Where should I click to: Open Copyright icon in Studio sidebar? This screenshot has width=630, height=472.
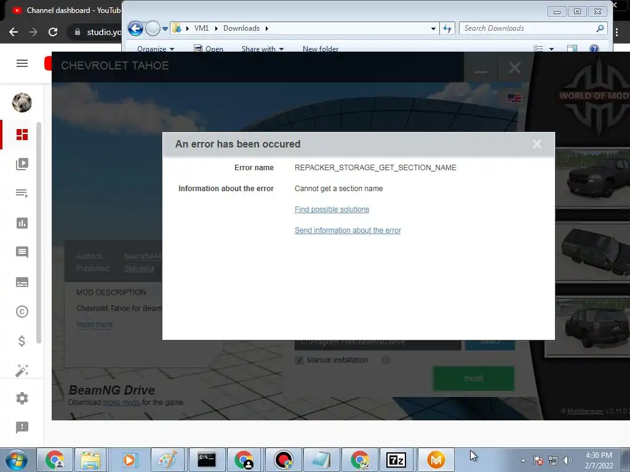point(22,312)
